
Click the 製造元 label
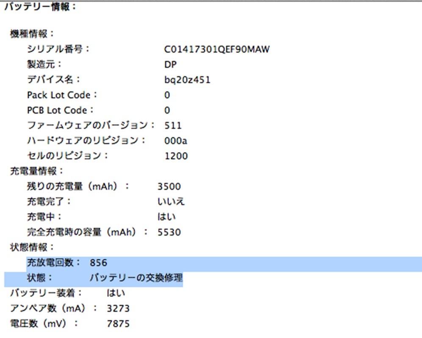[x=44, y=64]
